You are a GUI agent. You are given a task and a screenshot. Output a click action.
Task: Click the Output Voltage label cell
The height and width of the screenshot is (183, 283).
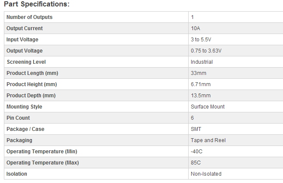click(96, 51)
